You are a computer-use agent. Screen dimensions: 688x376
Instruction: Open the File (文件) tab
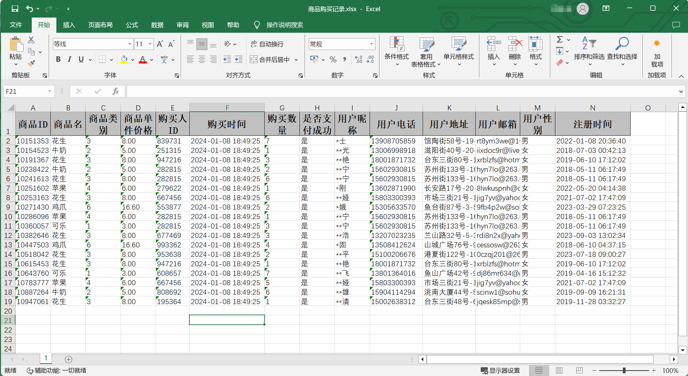16,25
